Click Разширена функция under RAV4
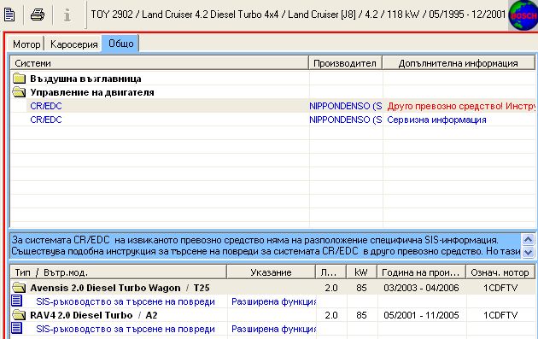The width and height of the screenshot is (538, 339). pyautogui.click(x=273, y=329)
